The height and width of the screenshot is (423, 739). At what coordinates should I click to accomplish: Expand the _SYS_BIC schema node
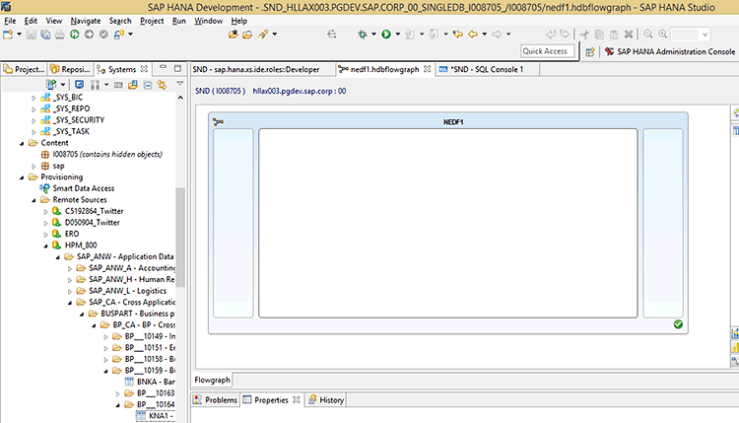coord(34,98)
